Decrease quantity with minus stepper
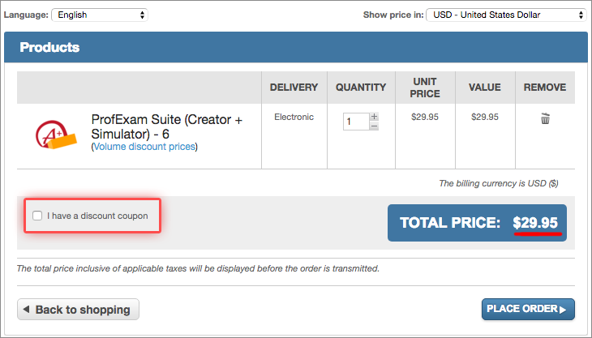592x338 pixels. [x=374, y=126]
